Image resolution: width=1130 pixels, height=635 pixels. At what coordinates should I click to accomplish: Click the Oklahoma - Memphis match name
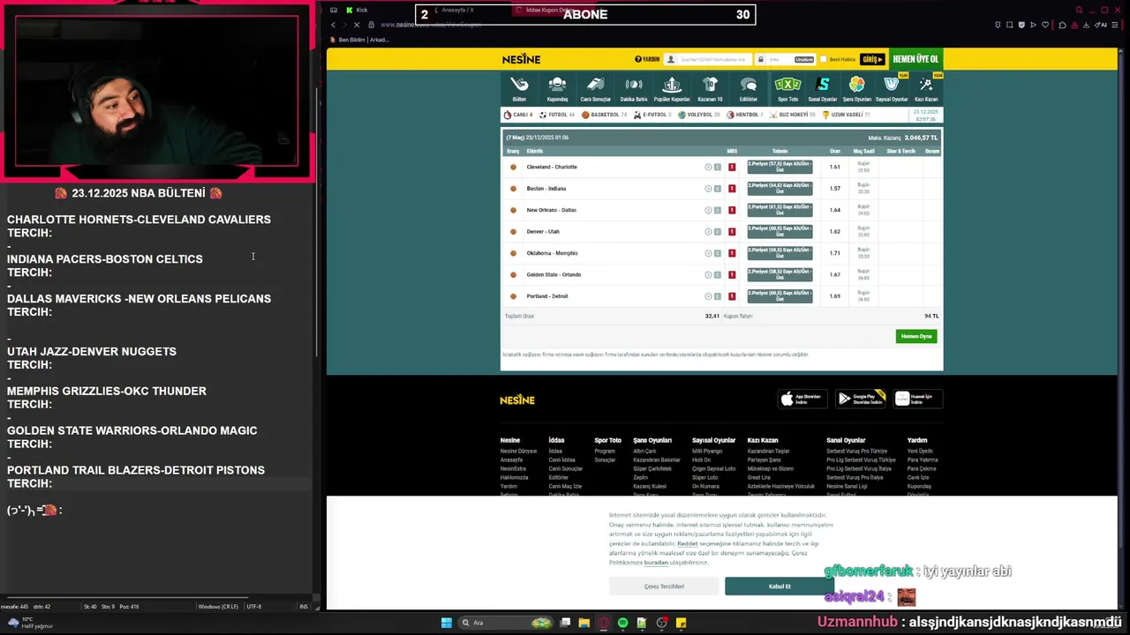[x=552, y=253]
